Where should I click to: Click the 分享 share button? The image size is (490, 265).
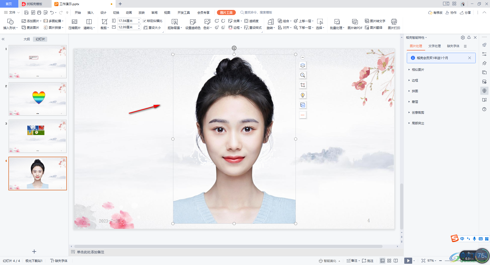(x=465, y=12)
